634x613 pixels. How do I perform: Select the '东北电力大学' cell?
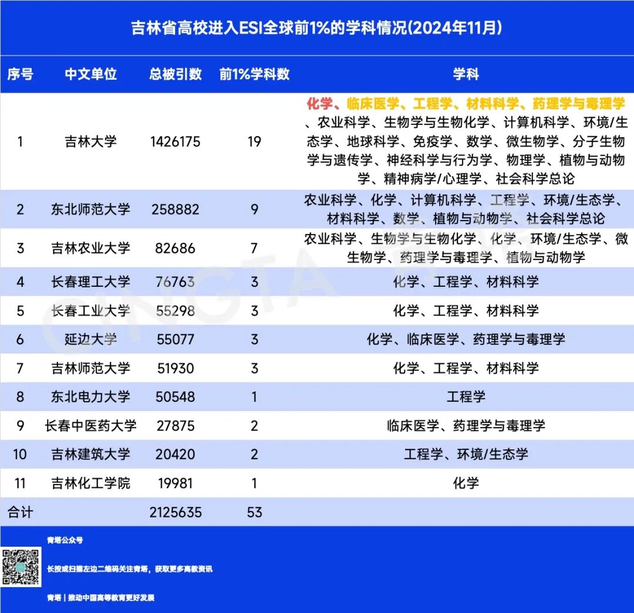(91, 397)
